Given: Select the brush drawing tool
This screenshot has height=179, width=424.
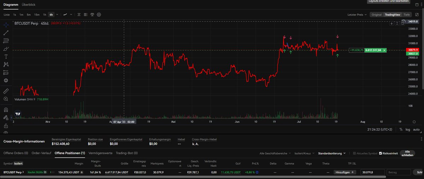Looking at the screenshot, I should (x=6, y=49).
